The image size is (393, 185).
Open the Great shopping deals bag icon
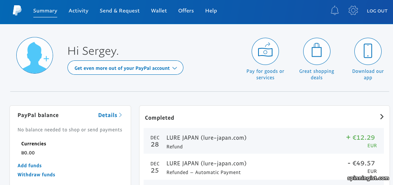coord(316,51)
